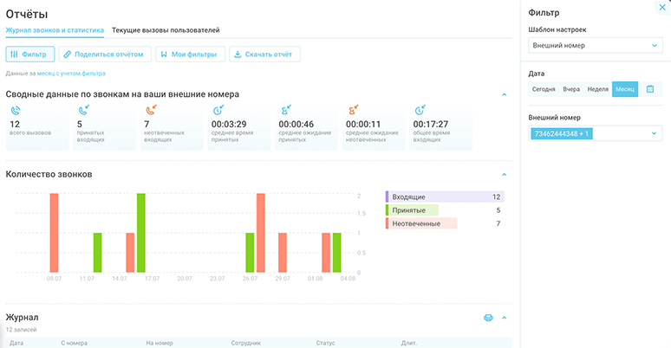Select the Неделя date range
The image size is (671, 348).
[x=597, y=89]
